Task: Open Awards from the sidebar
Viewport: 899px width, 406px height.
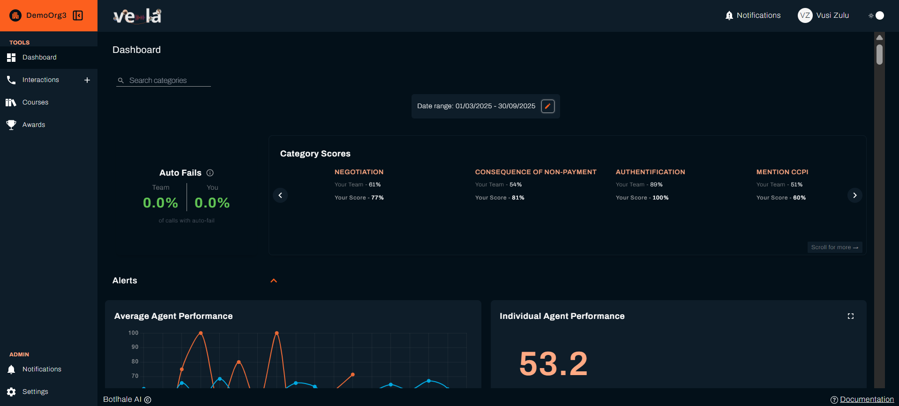Action: coord(34,125)
